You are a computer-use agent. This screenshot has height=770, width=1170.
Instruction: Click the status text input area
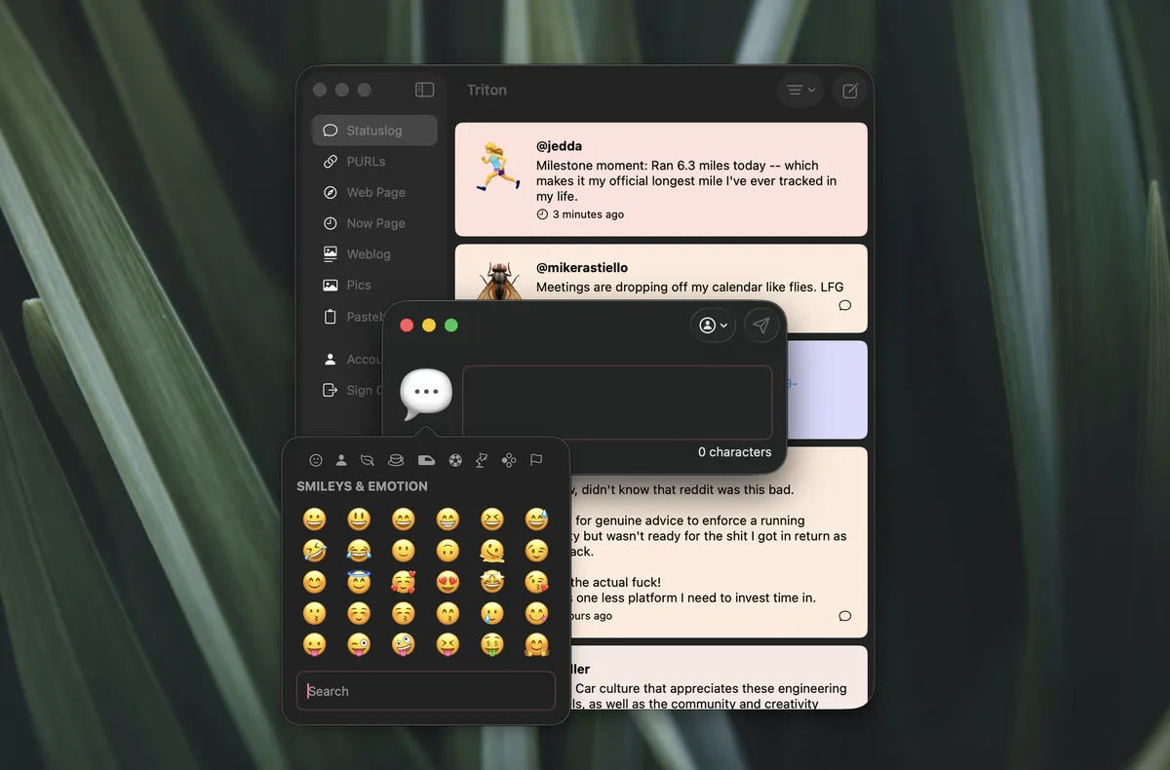[x=617, y=403]
